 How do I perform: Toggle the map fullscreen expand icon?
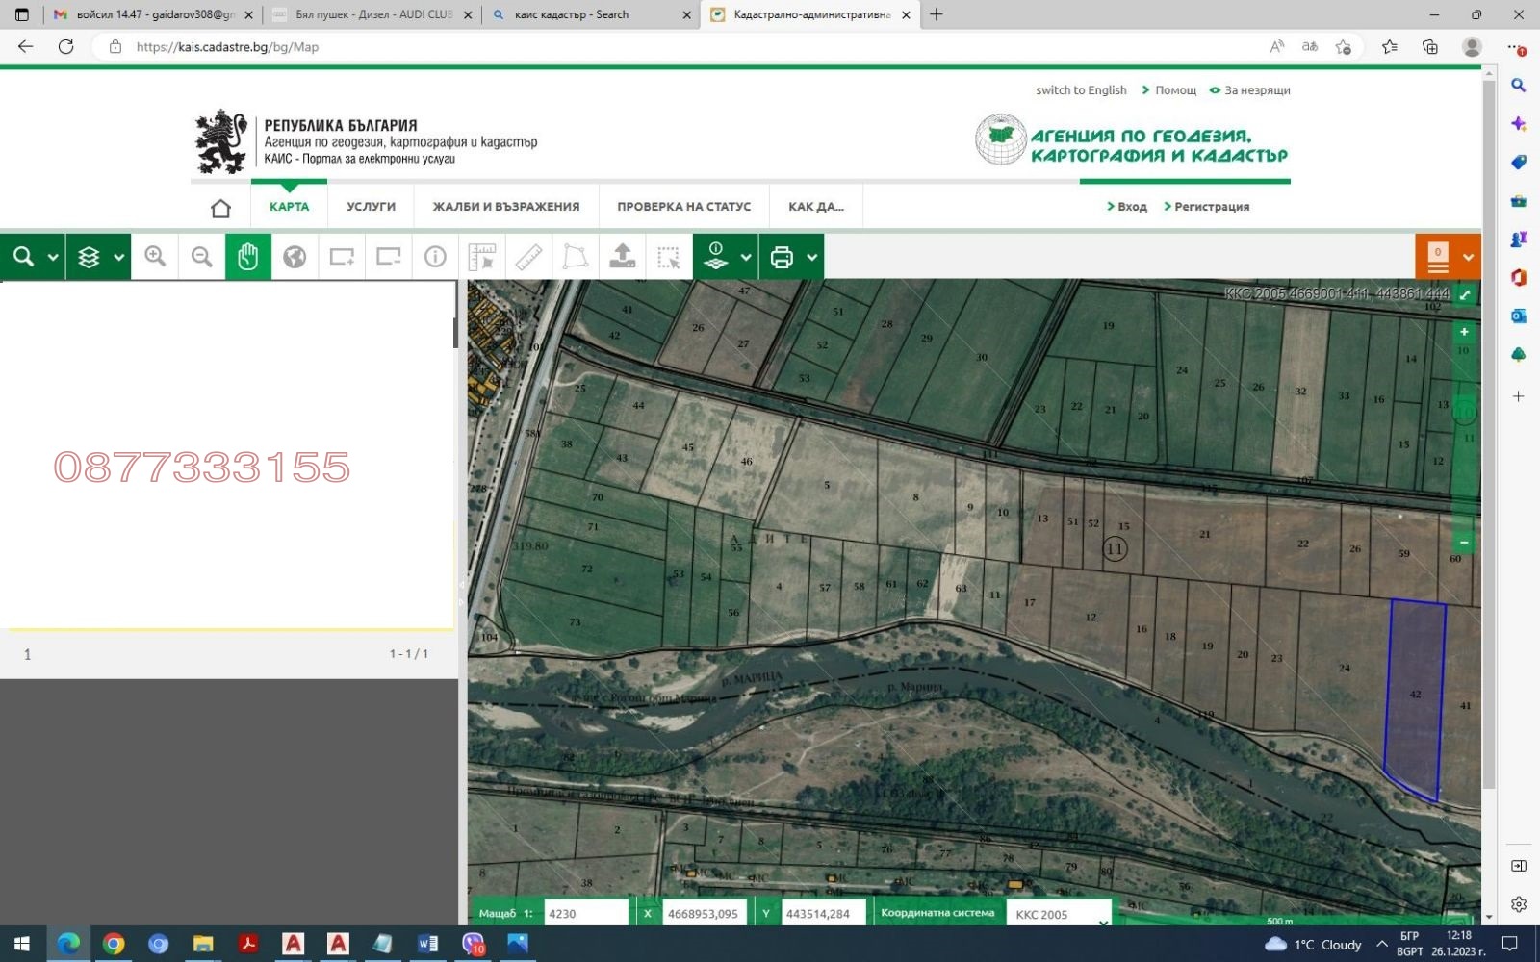click(x=1465, y=294)
